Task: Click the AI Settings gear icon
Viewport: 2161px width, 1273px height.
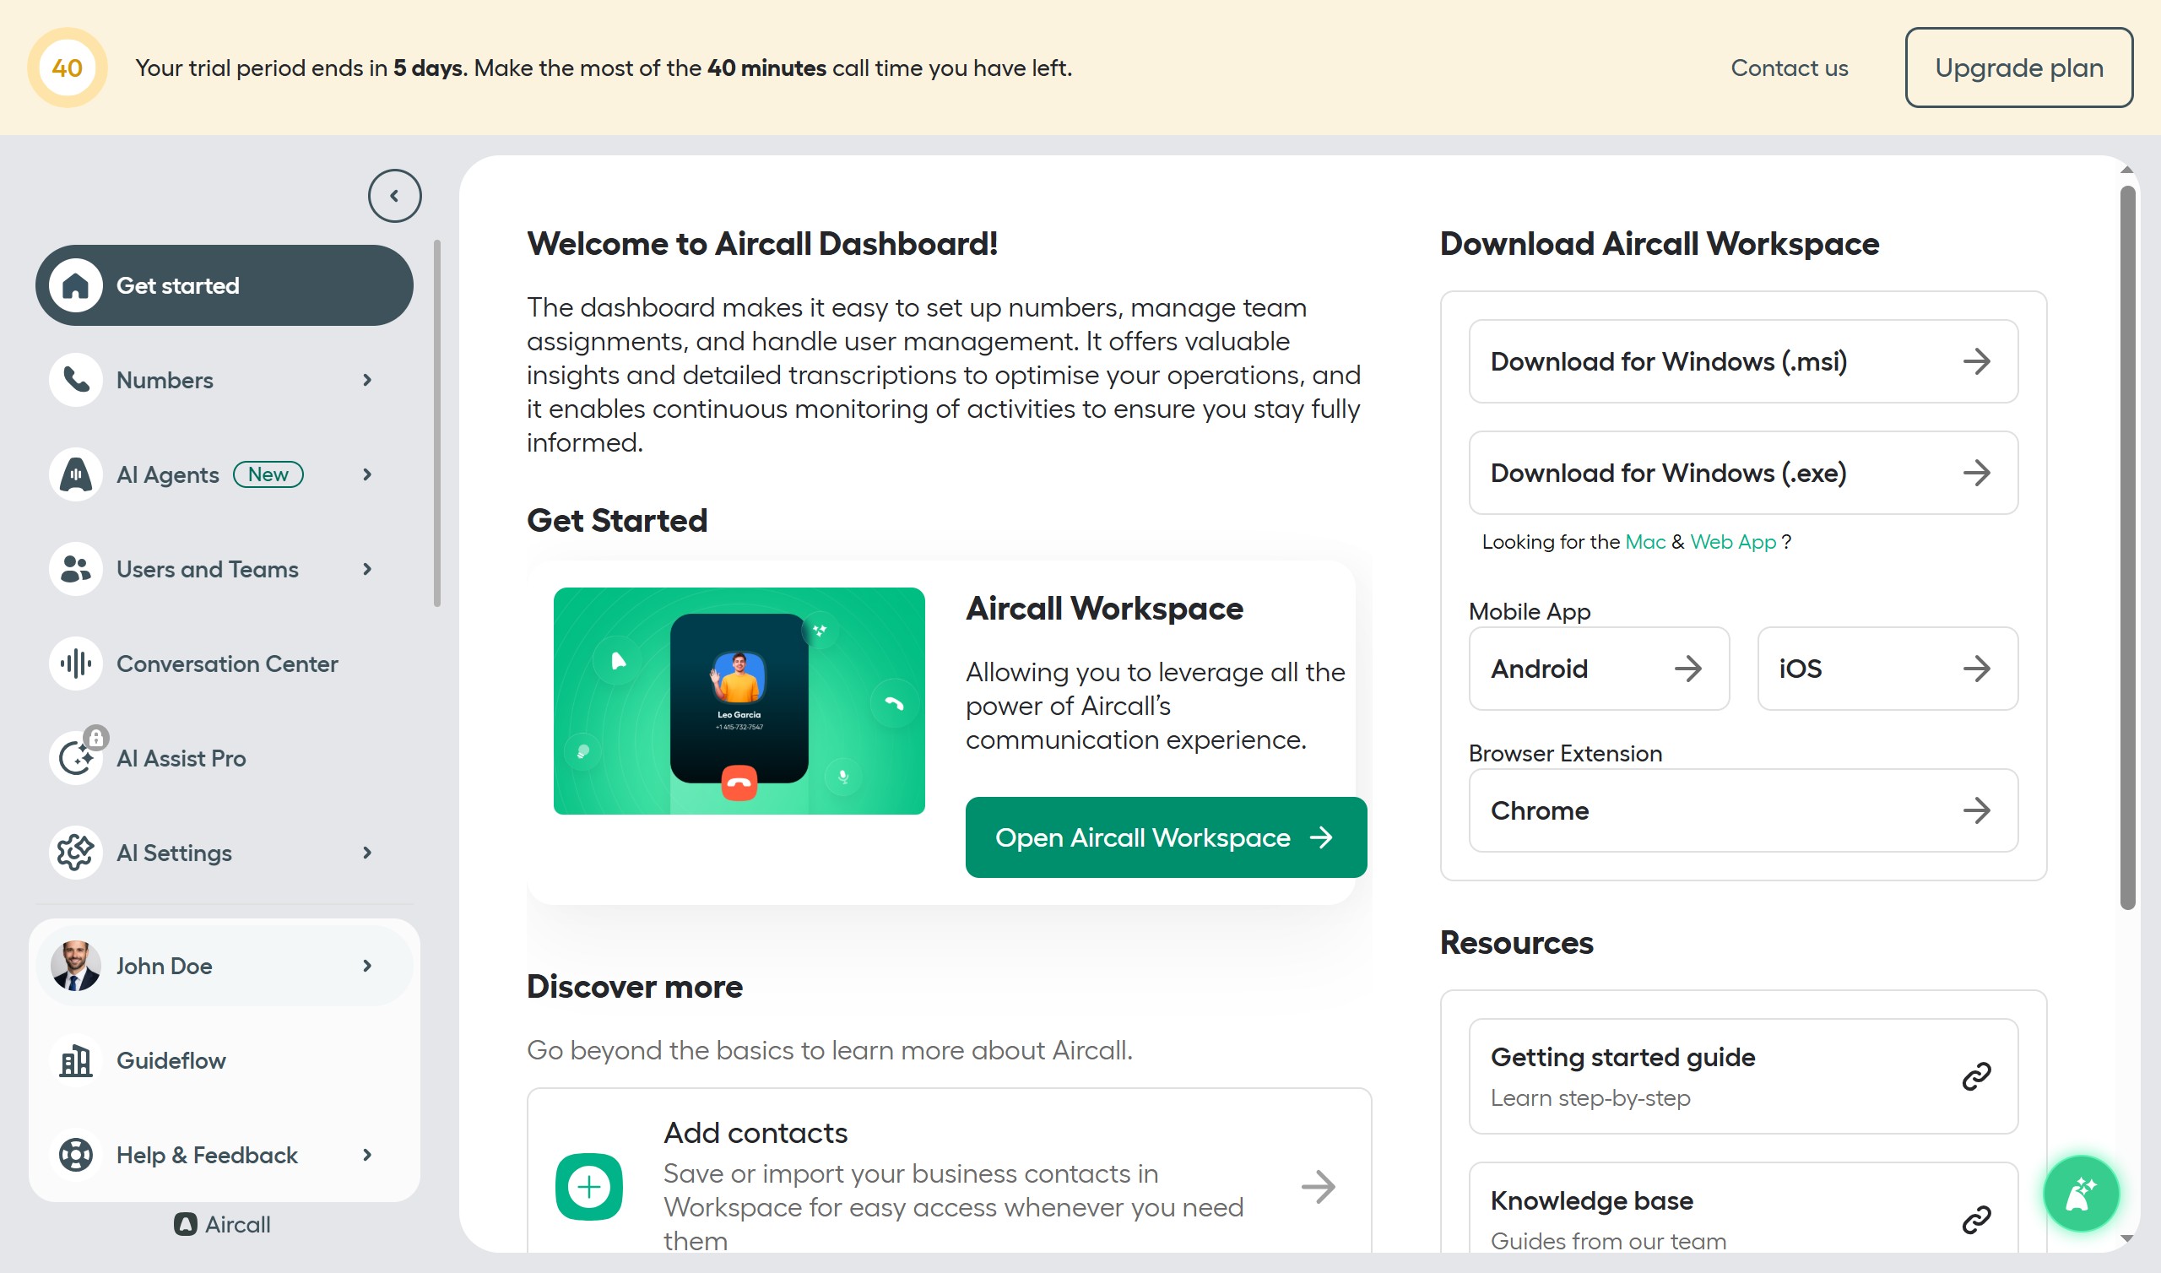Action: click(75, 852)
